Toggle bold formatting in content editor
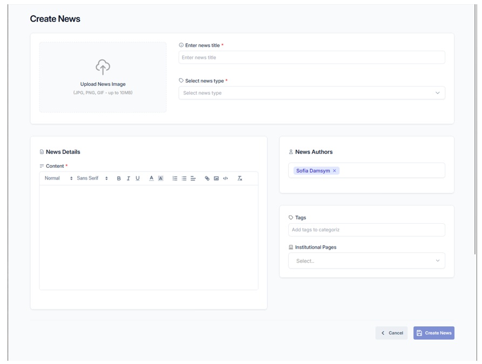The height and width of the screenshot is (364, 482). coord(119,178)
